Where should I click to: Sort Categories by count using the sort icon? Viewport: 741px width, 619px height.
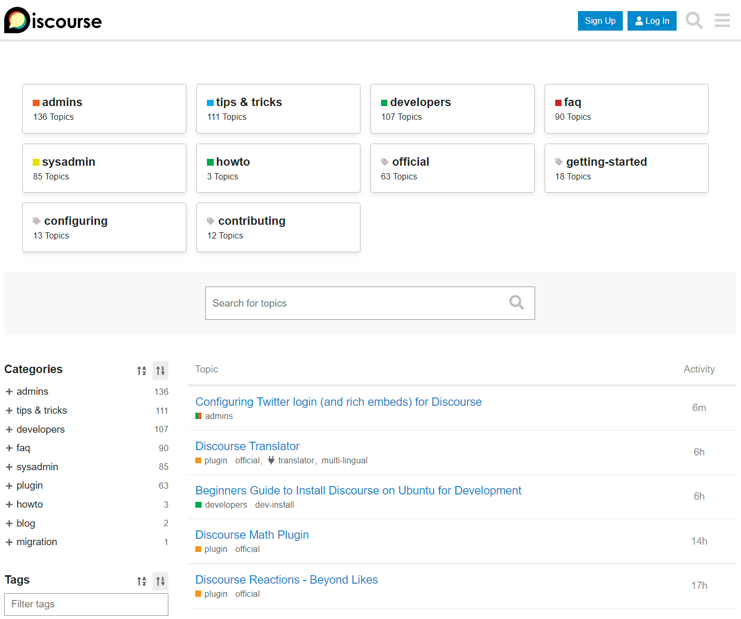(160, 370)
